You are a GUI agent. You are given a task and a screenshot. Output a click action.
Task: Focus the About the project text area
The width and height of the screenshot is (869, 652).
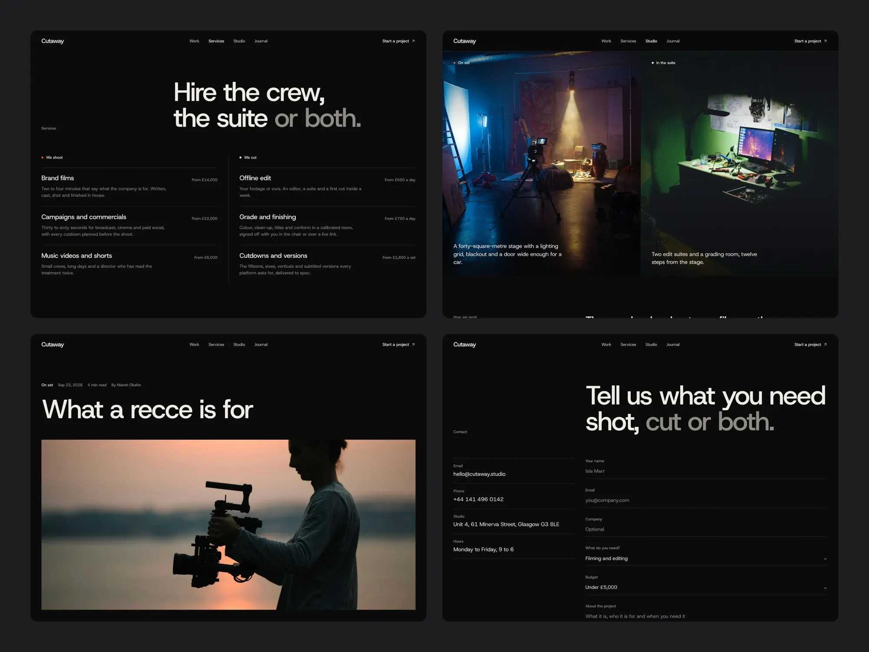click(706, 616)
